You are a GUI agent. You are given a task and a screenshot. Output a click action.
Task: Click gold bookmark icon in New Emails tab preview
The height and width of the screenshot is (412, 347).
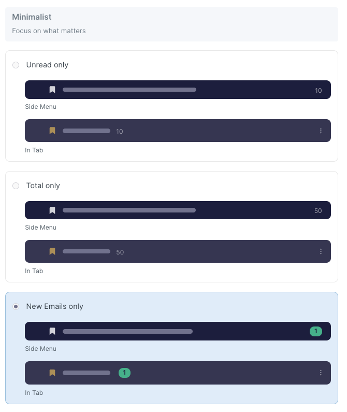click(52, 373)
